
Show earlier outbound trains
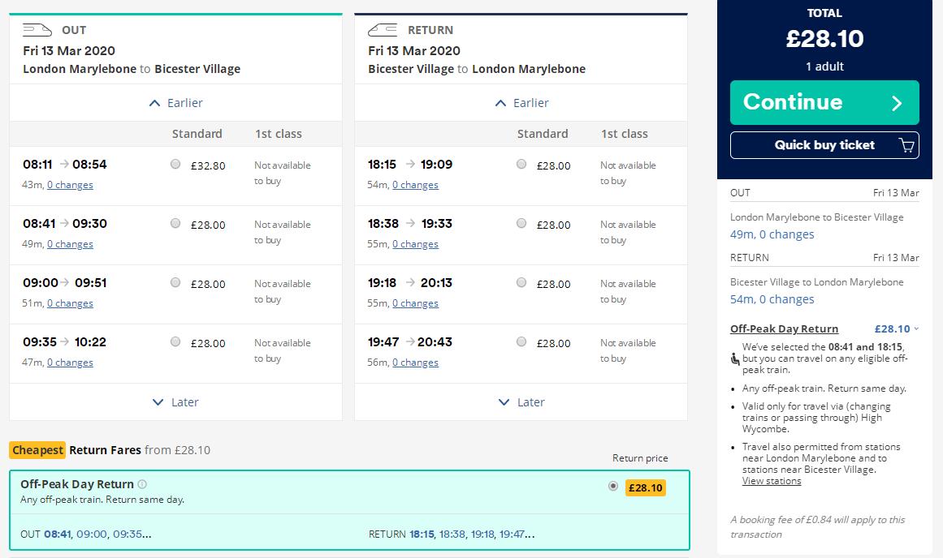click(175, 103)
